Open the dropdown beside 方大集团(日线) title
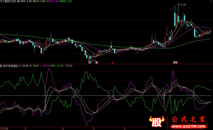The width and height of the screenshot is (213, 130). click(18, 1)
